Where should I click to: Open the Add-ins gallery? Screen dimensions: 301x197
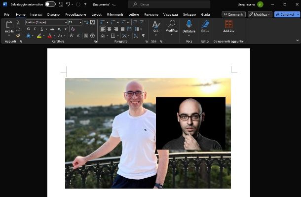[x=228, y=27]
